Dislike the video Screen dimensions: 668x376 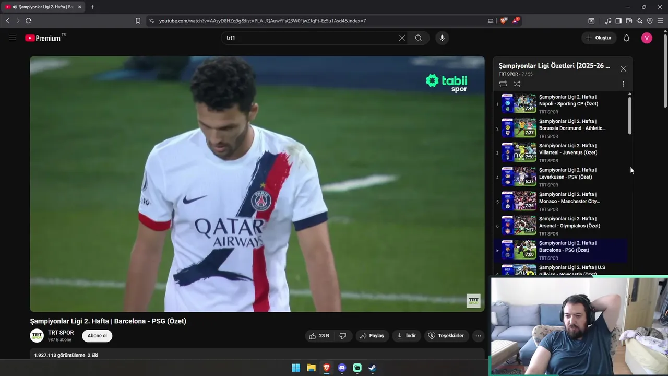[343, 336]
